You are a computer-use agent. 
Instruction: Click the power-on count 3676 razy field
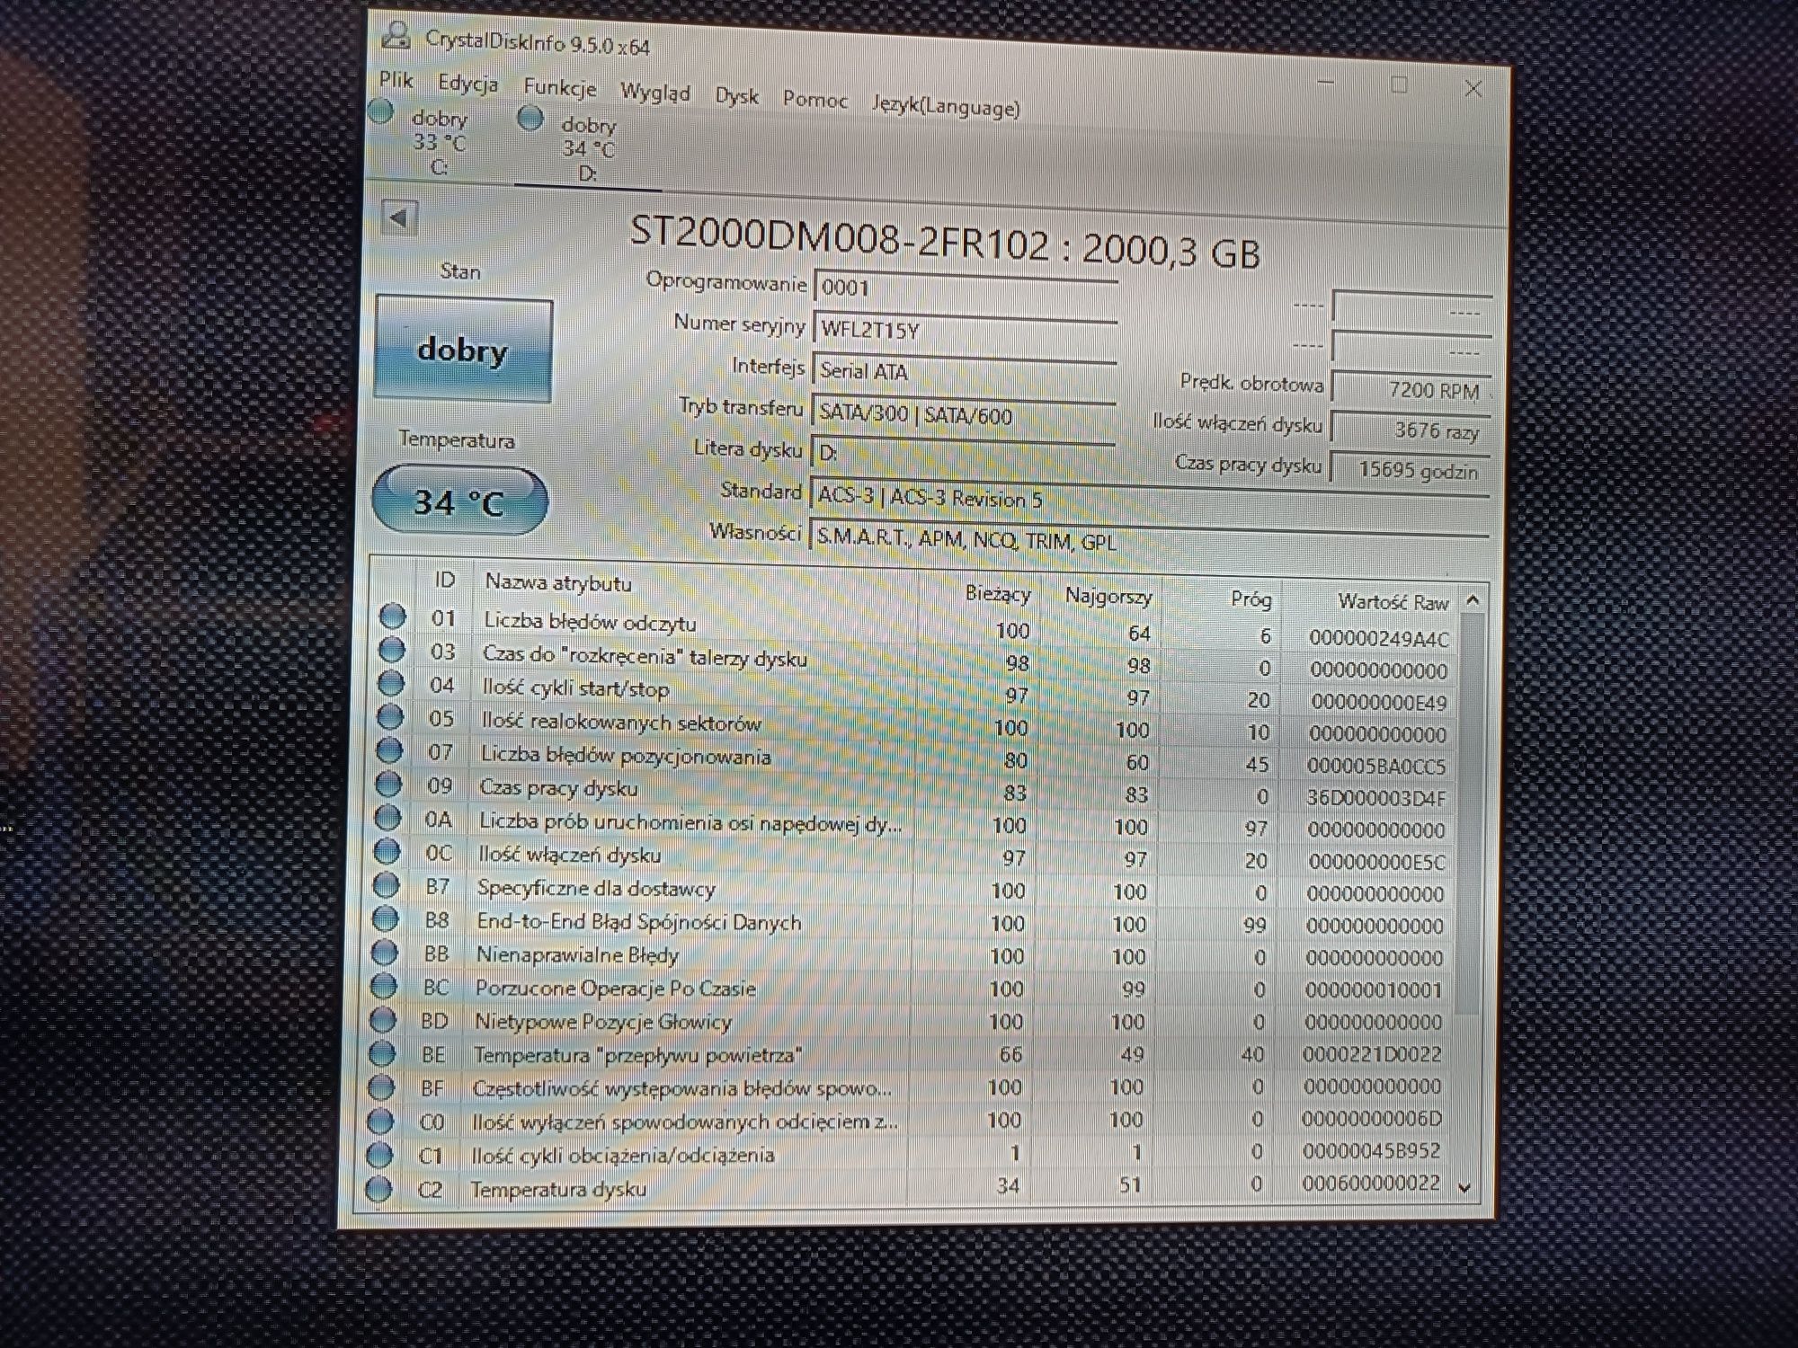pyautogui.click(x=1410, y=430)
